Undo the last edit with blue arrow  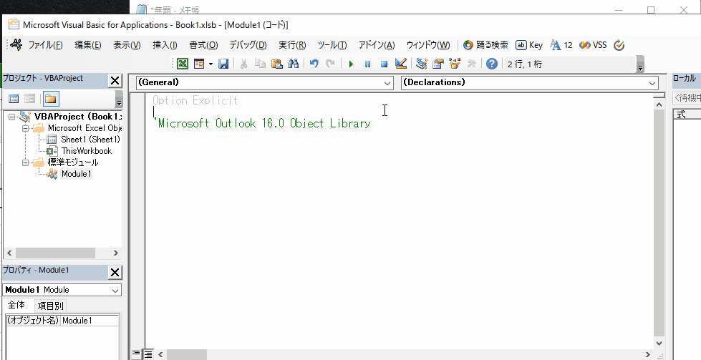pyautogui.click(x=314, y=64)
